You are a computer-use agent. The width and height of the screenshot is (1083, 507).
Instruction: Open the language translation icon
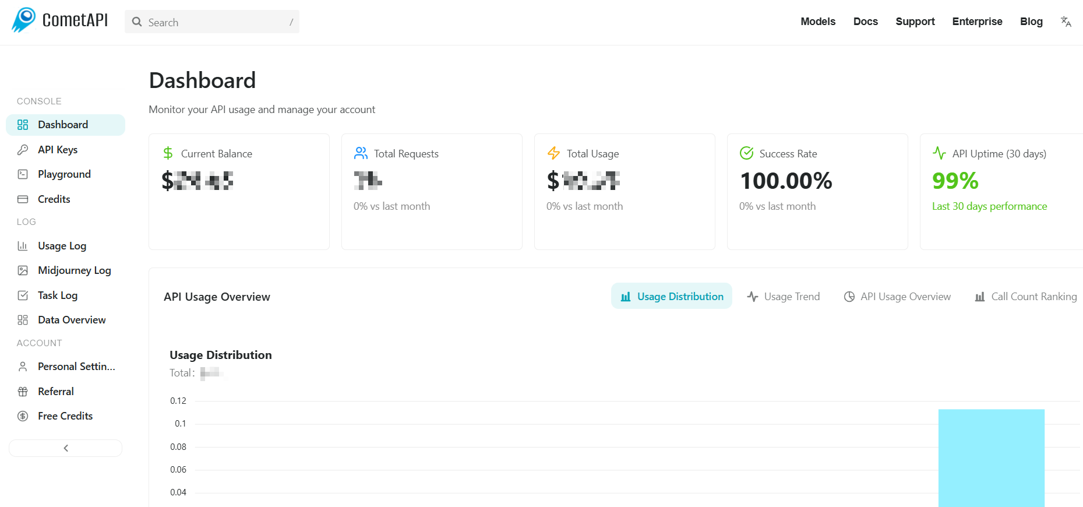(x=1066, y=22)
